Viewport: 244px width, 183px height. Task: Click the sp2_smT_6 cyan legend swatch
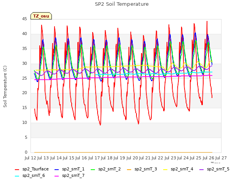point(17,176)
